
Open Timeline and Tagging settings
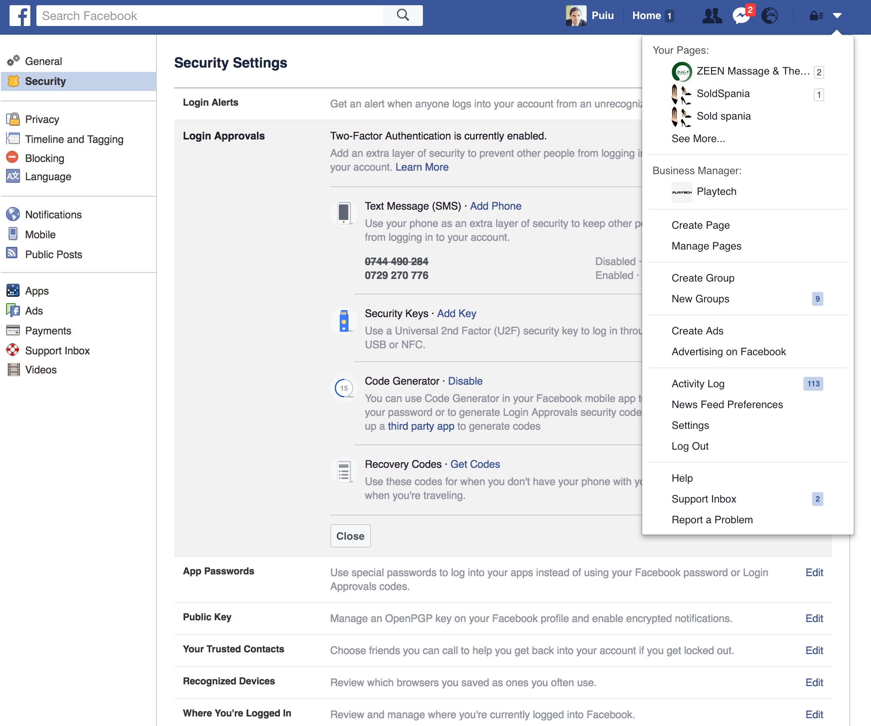[x=74, y=139]
